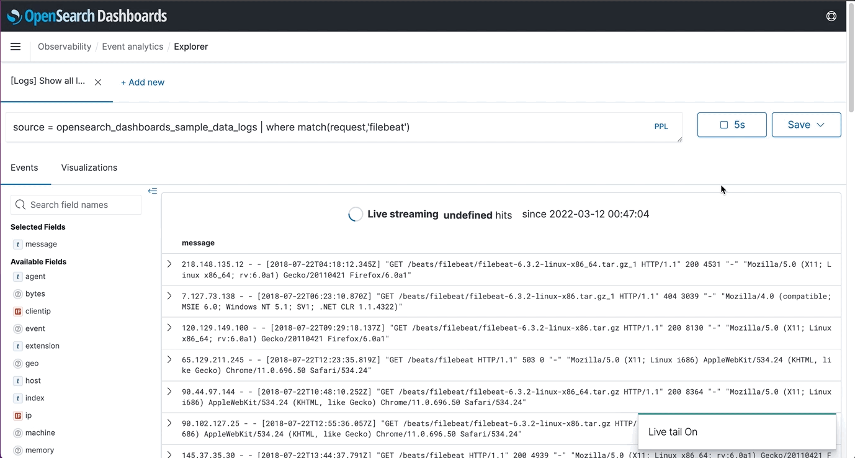This screenshot has height=458, width=855.
Task: Click the PPL reference link
Action: click(661, 127)
